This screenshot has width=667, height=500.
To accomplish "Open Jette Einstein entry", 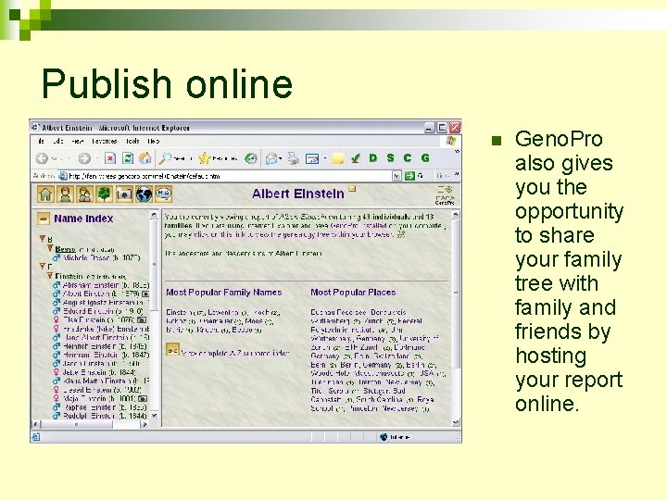I will [x=99, y=372].
